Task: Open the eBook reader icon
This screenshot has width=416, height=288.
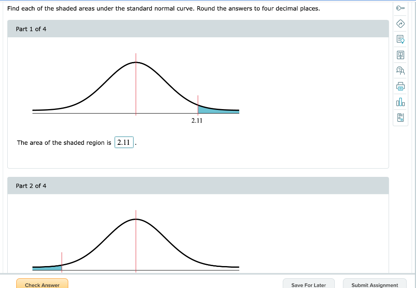Action: point(400,55)
